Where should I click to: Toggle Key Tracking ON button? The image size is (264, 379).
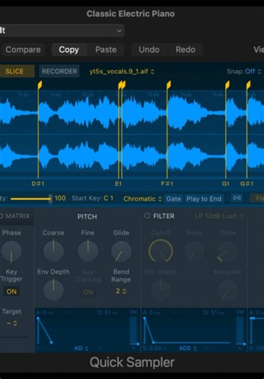pyautogui.click(x=88, y=292)
